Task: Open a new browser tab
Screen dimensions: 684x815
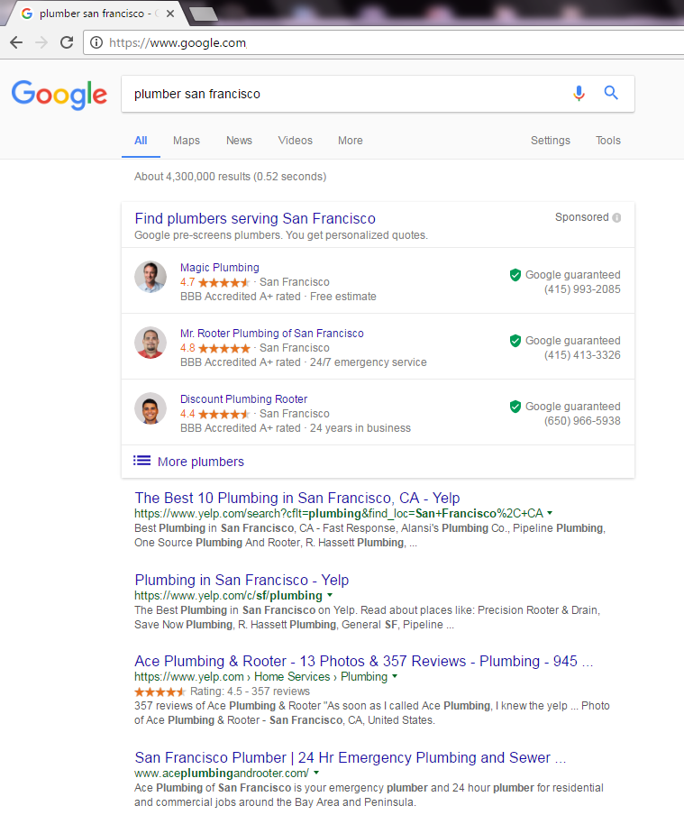Action: tap(204, 14)
